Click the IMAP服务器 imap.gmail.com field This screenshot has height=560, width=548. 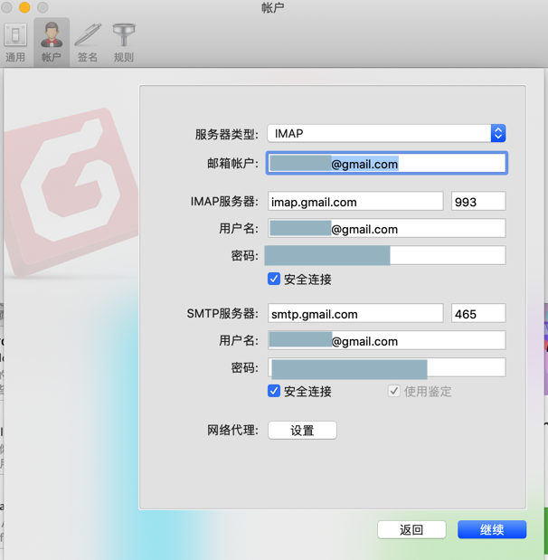[x=355, y=202]
